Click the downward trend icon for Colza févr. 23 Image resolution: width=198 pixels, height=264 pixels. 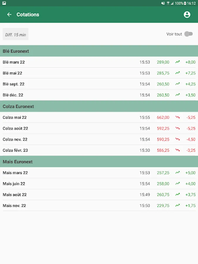coord(177,150)
